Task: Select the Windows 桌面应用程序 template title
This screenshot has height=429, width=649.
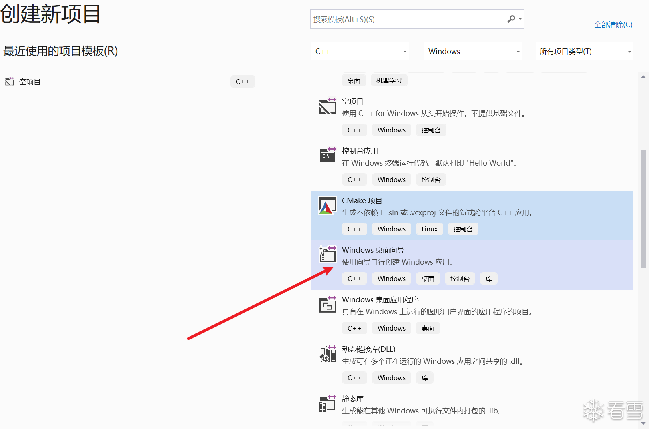Action: (x=380, y=300)
